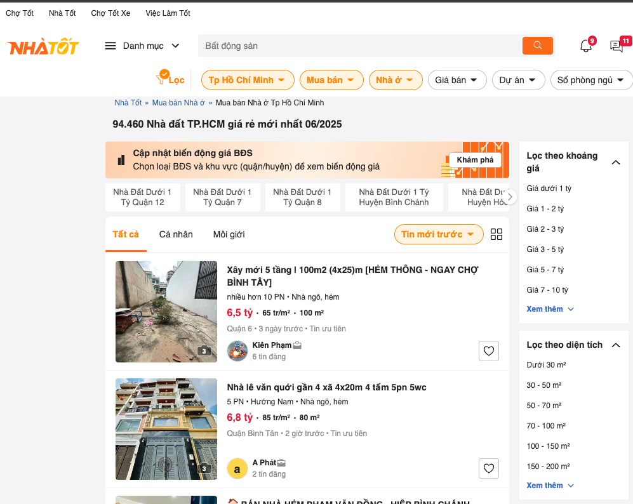Filter by Giá 5 - 7 tỷ
The image size is (633, 504).
545,270
